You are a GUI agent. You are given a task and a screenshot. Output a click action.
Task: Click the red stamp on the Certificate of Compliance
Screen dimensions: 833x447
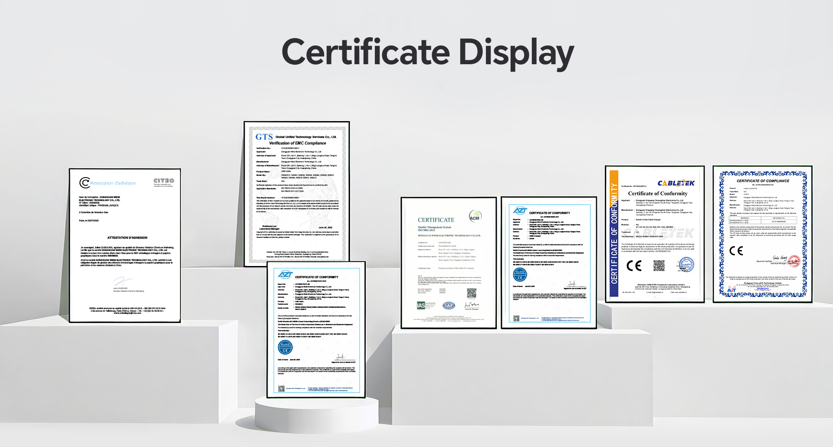click(794, 261)
